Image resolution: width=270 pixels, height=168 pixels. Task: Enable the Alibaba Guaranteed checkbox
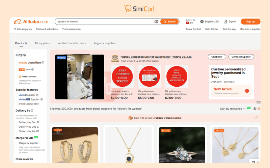17,62
